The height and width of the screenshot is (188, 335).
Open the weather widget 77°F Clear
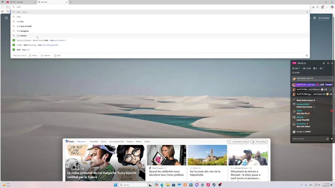pos(6,185)
